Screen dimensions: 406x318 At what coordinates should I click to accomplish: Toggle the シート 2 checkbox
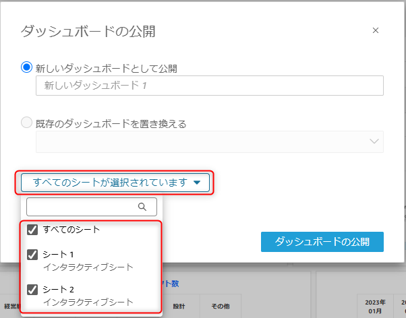point(32,290)
